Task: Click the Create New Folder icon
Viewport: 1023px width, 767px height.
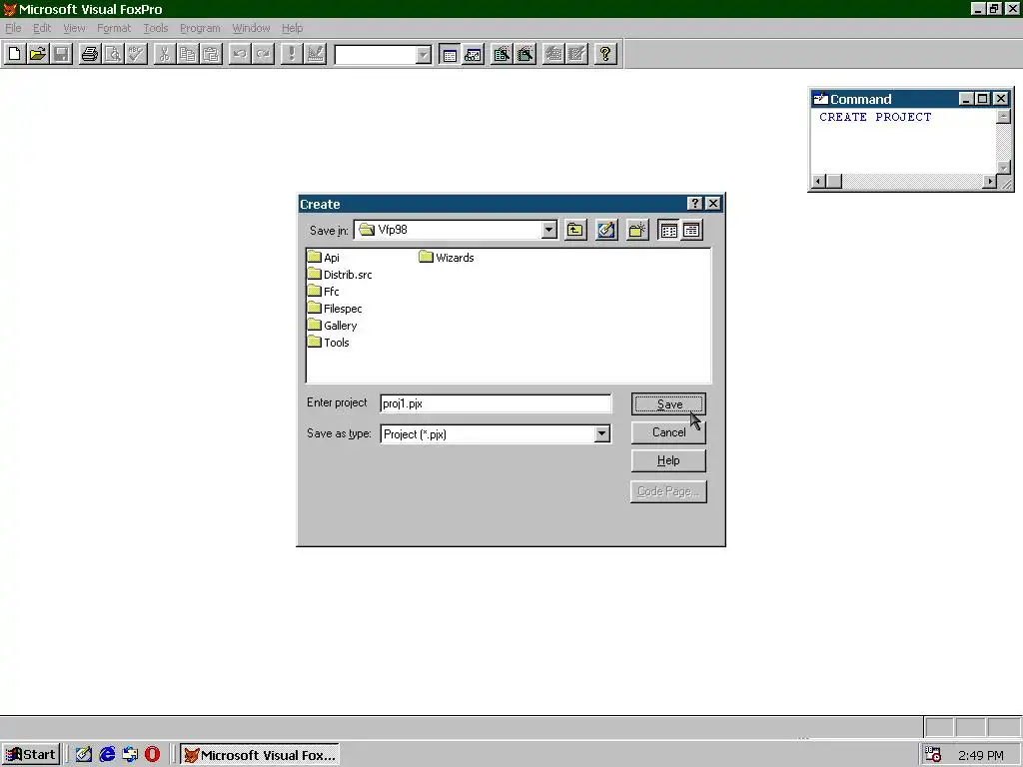Action: (637, 230)
